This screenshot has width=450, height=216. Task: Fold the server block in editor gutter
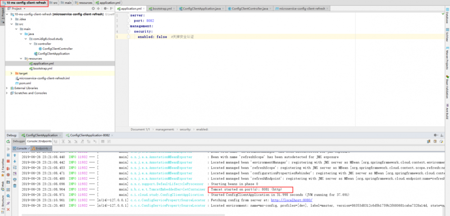point(128,15)
